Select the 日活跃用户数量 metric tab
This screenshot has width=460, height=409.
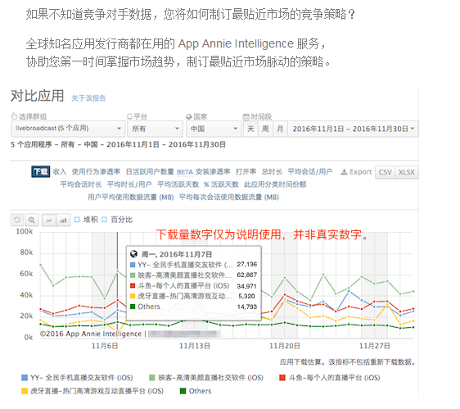coord(150,171)
